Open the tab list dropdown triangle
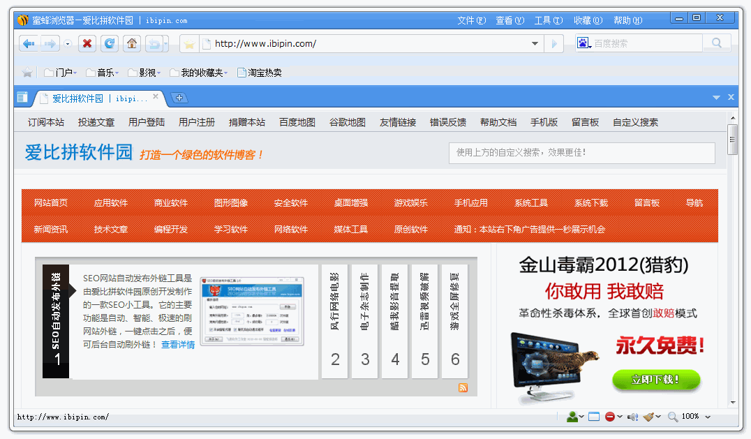The height and width of the screenshot is (439, 751). pos(717,97)
